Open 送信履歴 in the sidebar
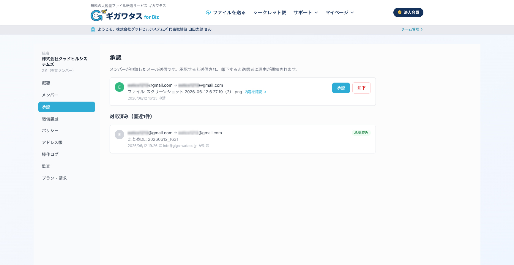This screenshot has width=514, height=265. (67, 119)
